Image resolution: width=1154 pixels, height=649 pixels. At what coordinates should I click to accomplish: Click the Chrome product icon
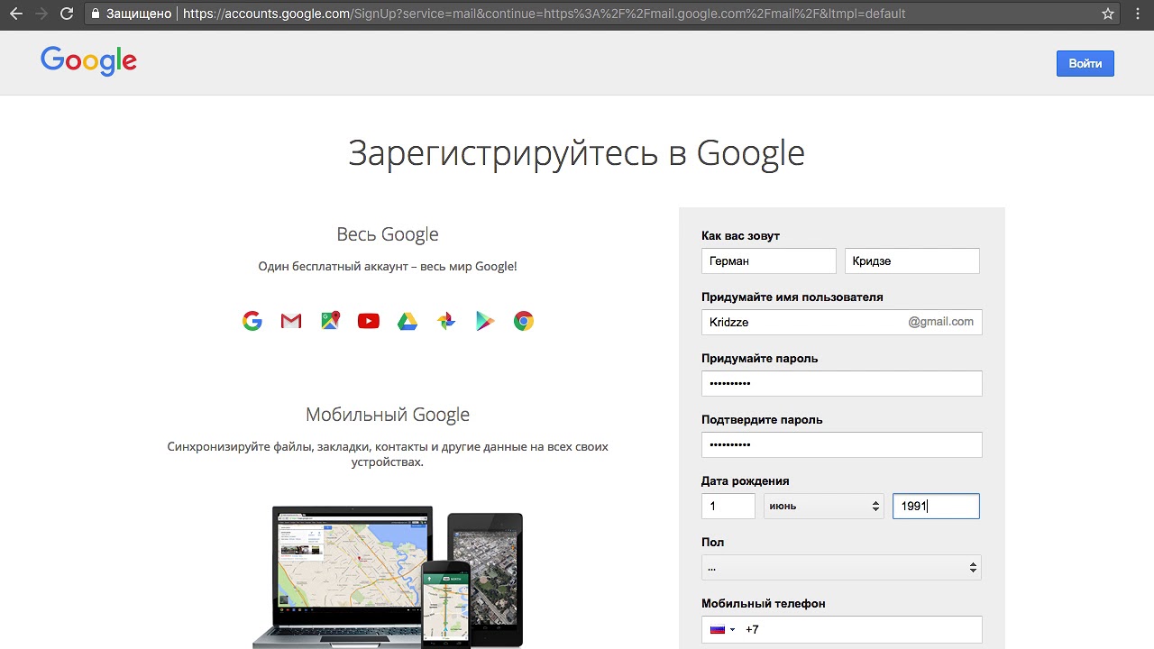[x=524, y=321]
